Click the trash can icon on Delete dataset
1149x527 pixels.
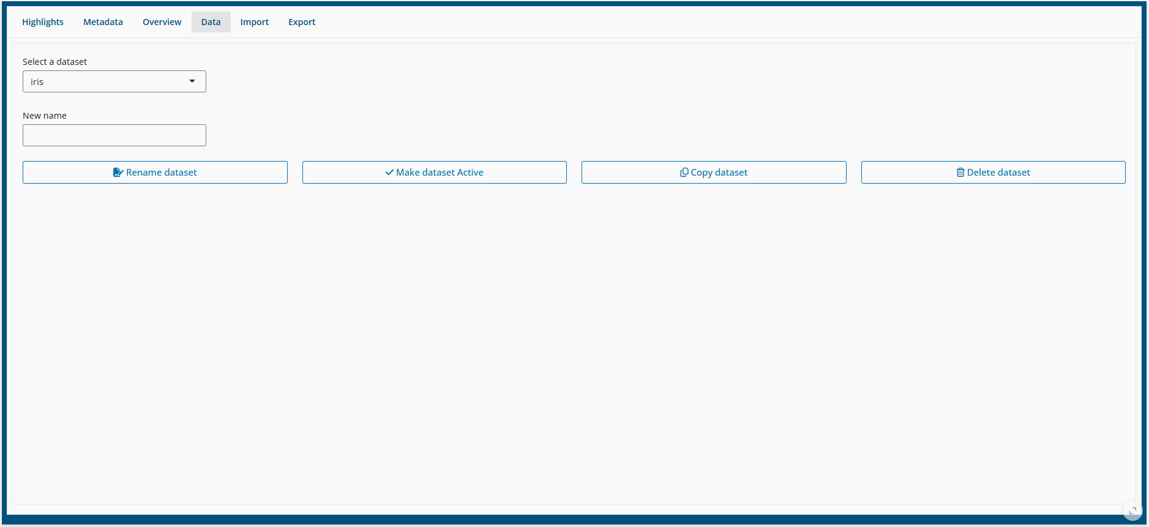click(960, 173)
